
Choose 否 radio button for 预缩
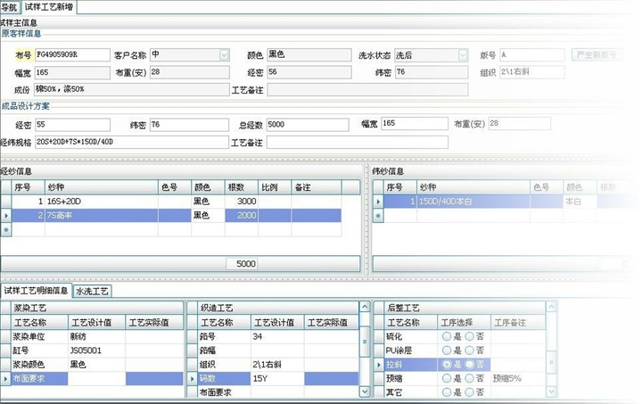tap(468, 379)
